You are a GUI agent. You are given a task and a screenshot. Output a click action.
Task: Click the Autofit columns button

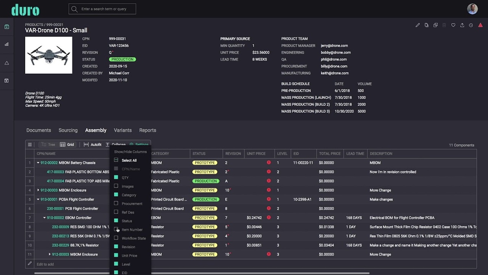(93, 145)
